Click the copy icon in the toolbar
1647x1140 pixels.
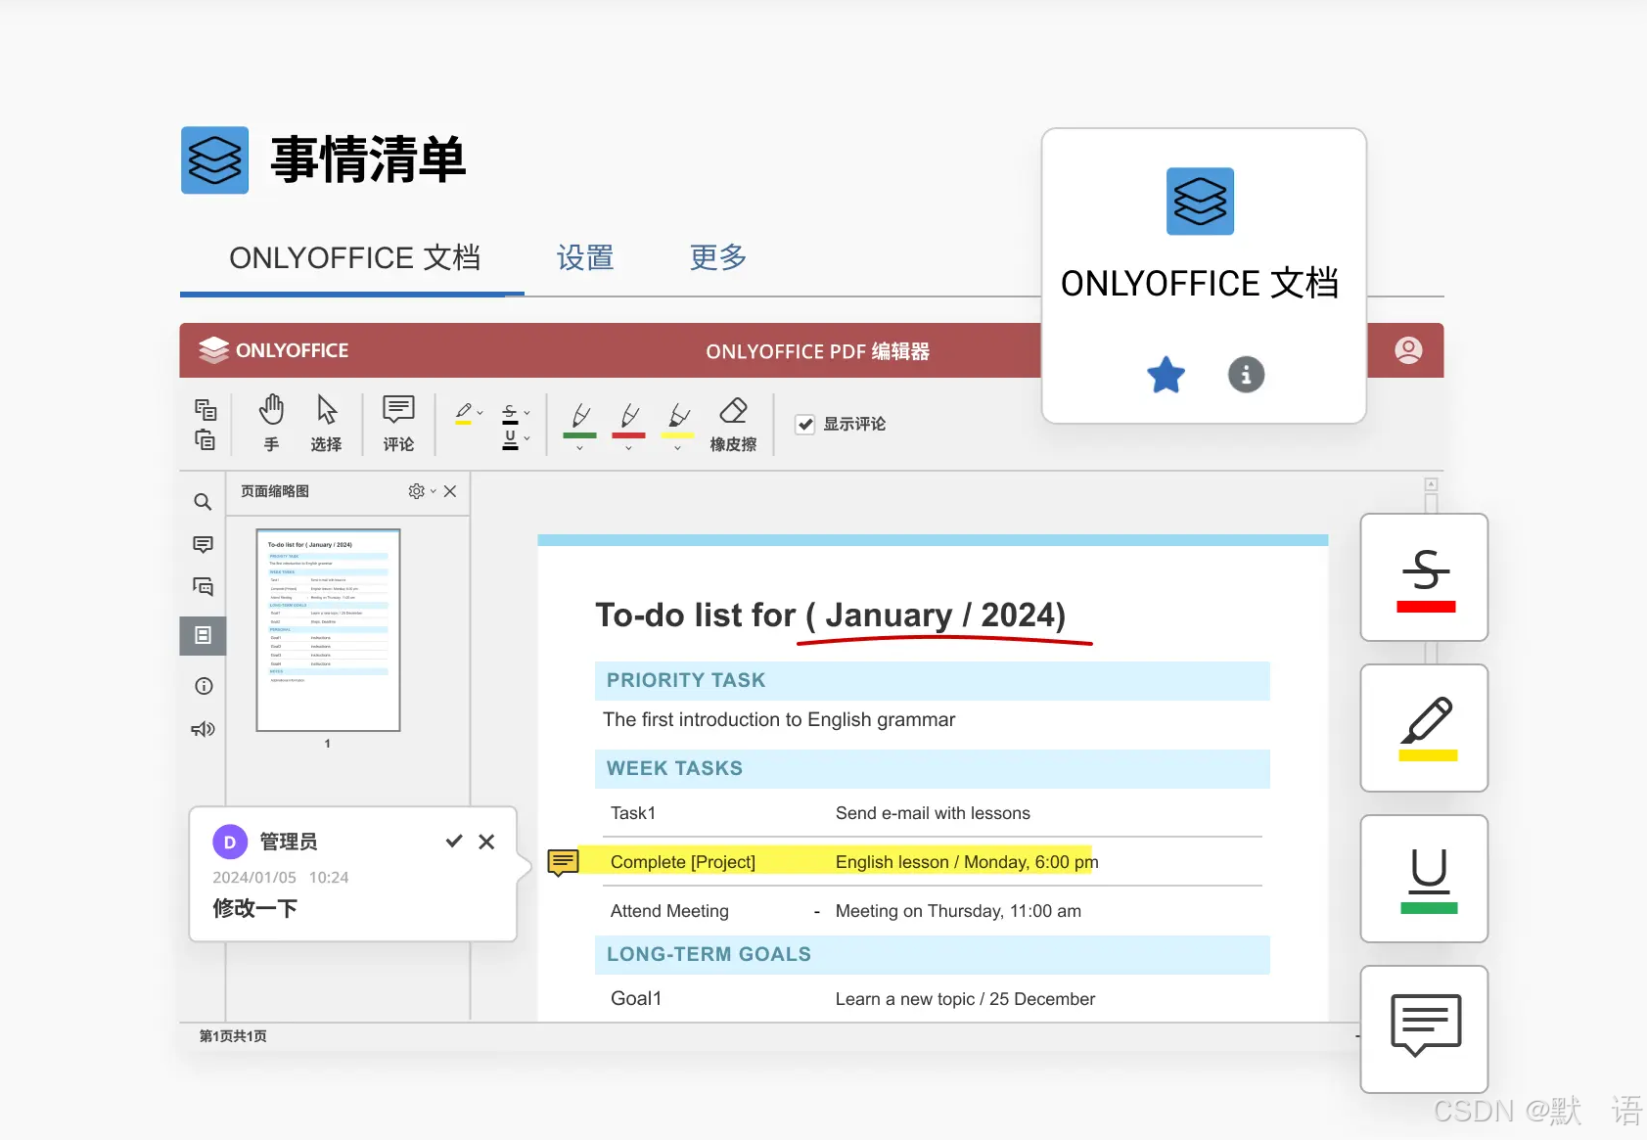tap(205, 409)
